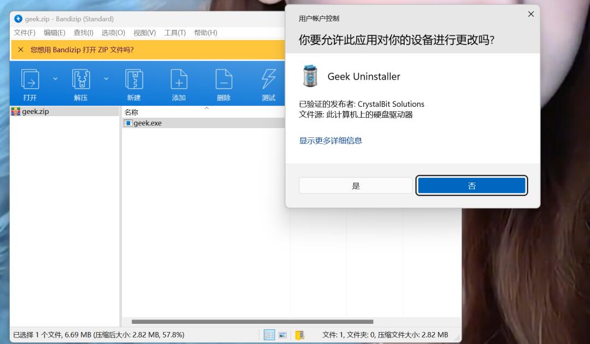Click the yellow archive icon in the status bar

coord(299,335)
